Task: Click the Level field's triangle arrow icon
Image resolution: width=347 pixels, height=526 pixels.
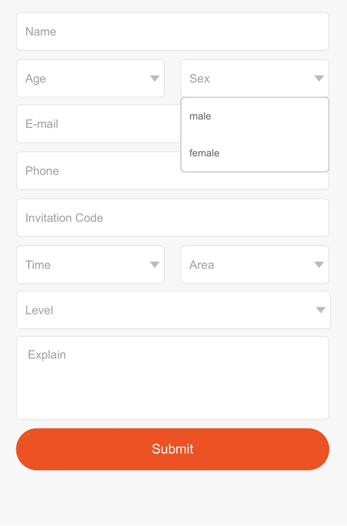Action: 321,311
